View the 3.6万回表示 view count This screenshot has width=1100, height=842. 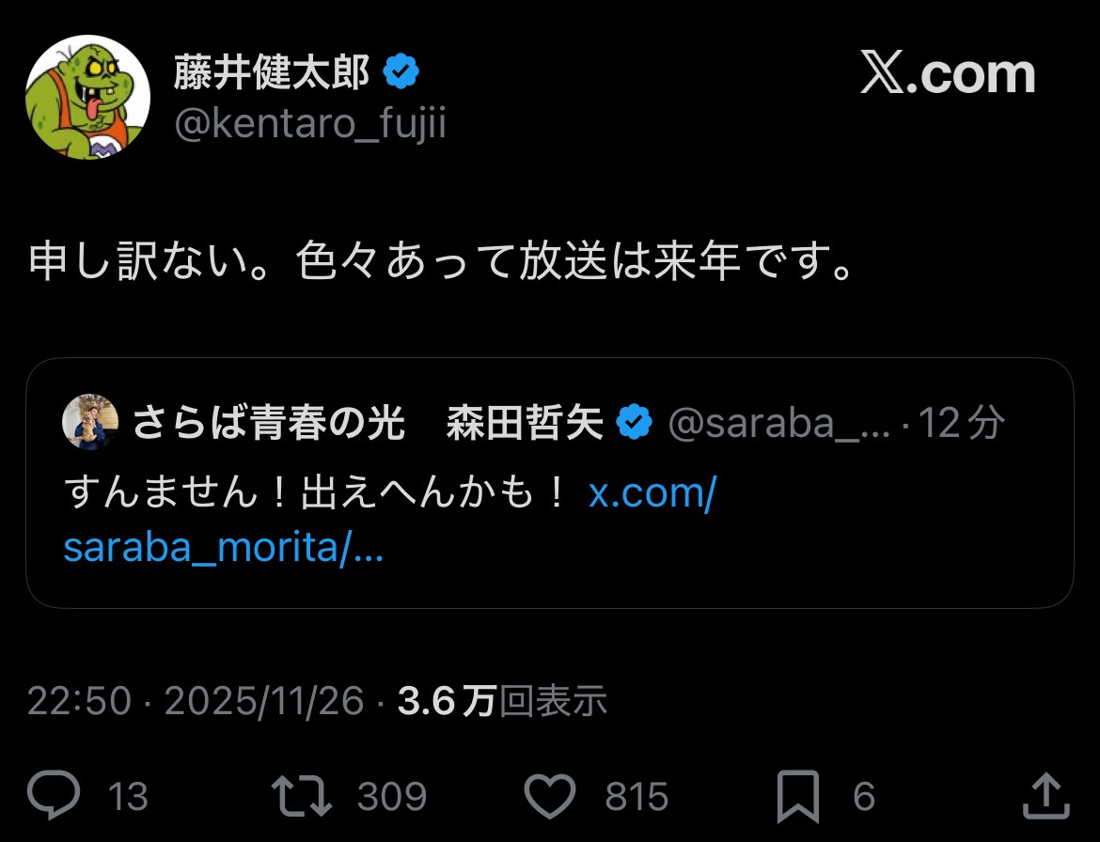pos(502,700)
